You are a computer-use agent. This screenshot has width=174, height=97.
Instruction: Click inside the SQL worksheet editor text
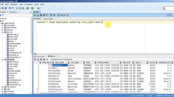tap(70, 22)
